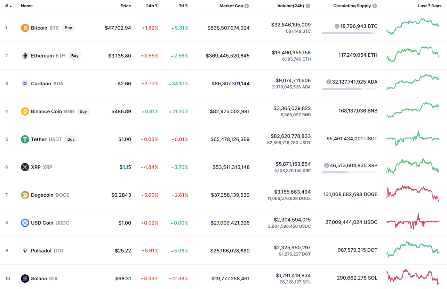
Task: Open the Ethereum coin page link
Action: coord(42,56)
